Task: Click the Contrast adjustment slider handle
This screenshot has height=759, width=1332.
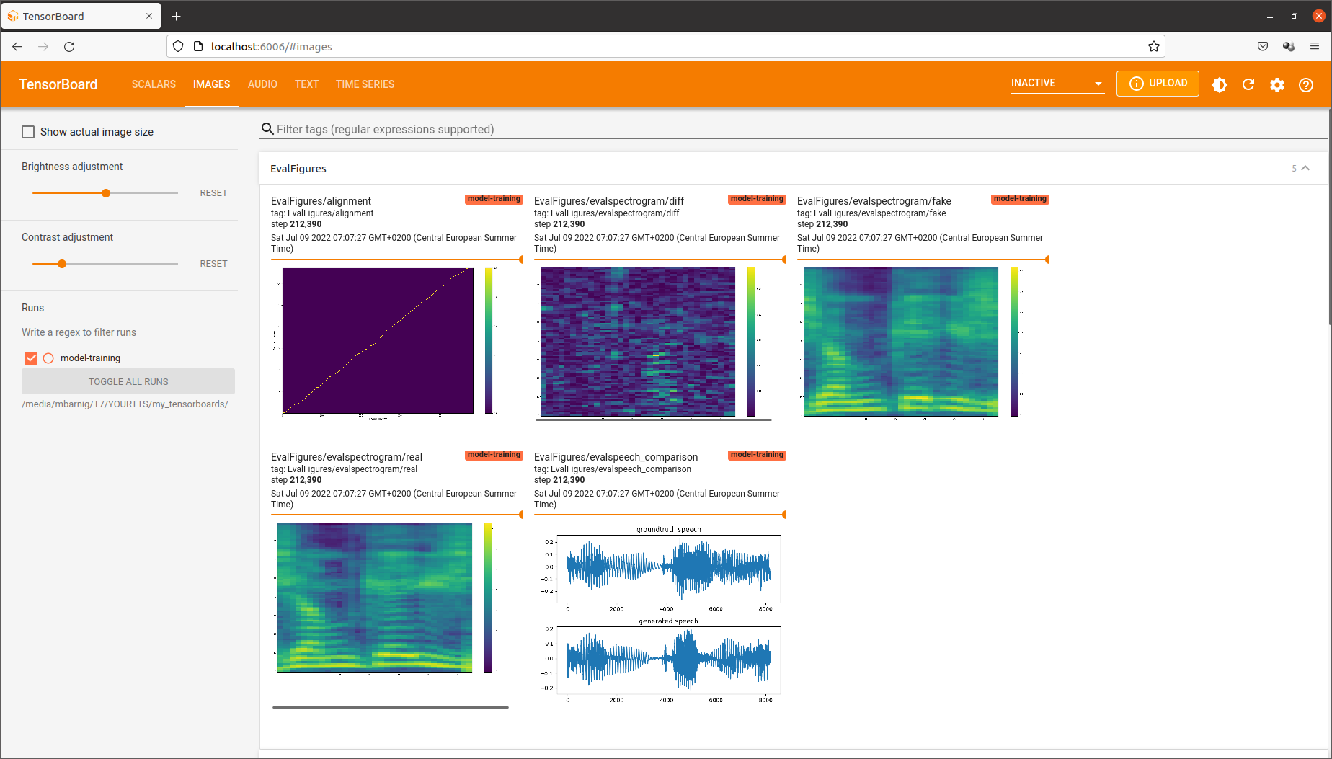Action: pyautogui.click(x=62, y=264)
